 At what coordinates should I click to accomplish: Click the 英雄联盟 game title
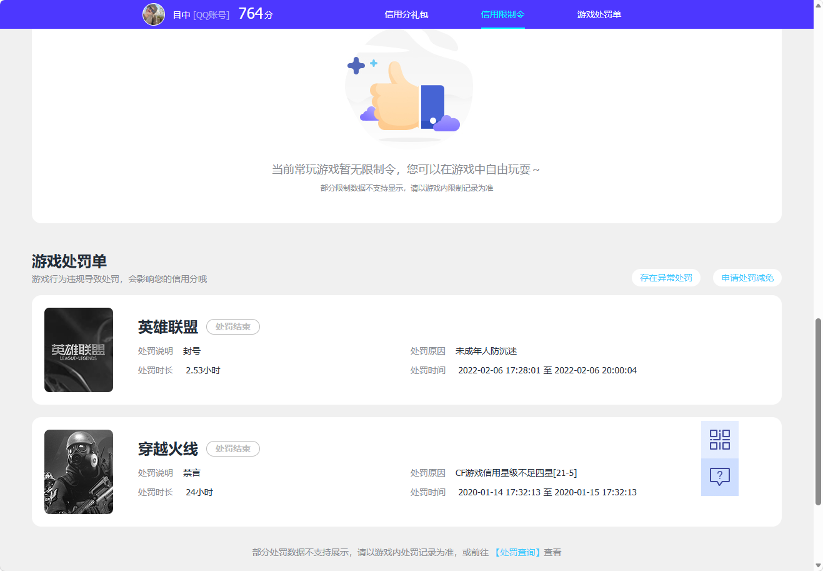click(168, 327)
